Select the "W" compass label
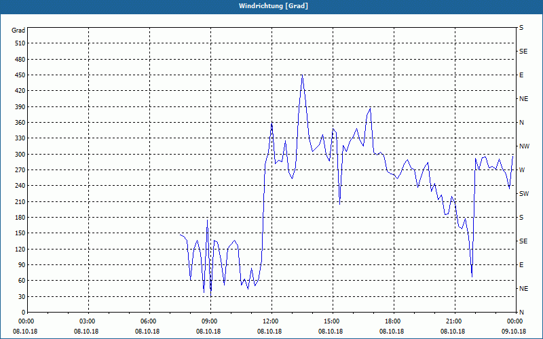Screen dimensions: 543x339 click(522, 170)
